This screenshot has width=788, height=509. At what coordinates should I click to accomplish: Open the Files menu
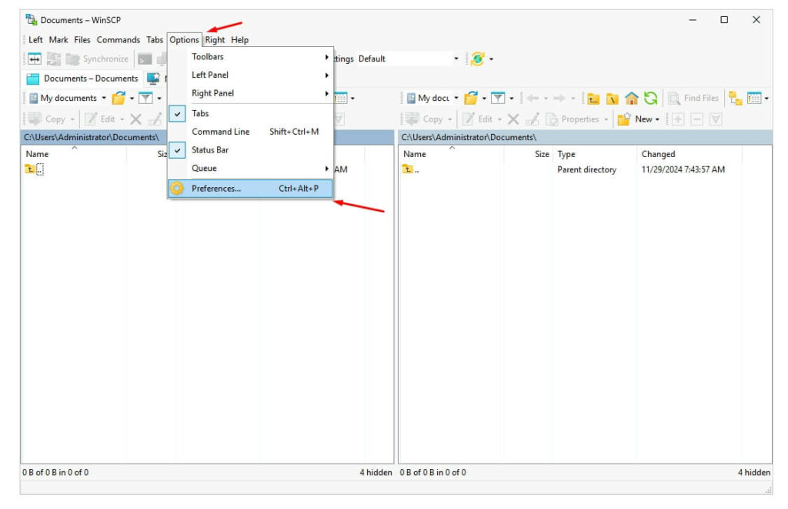82,40
